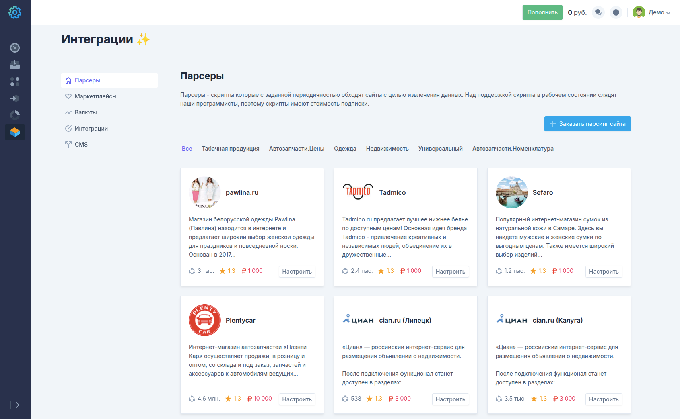Open the Демо user dropdown menu

651,12
